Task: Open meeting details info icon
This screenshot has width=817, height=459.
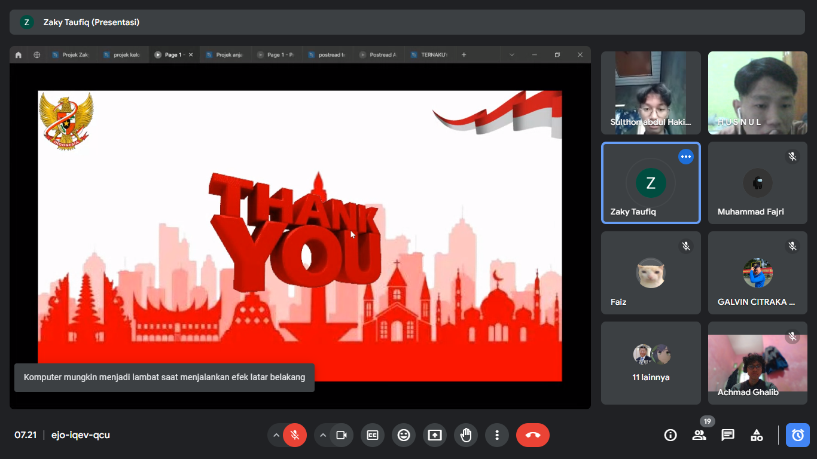Action: [x=670, y=435]
